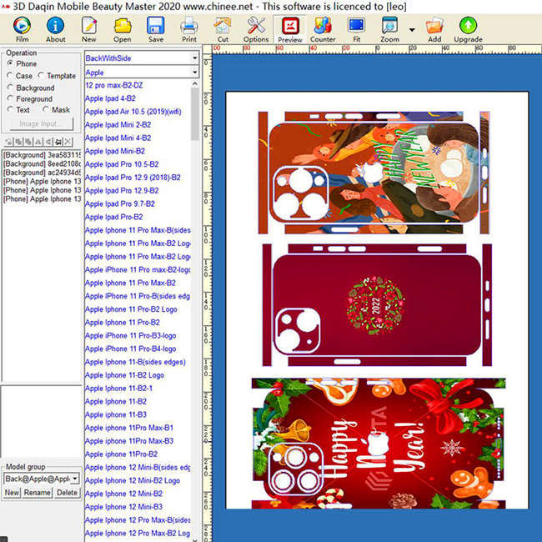Open the Options tools icon
This screenshot has width=542, height=542.
pyautogui.click(x=256, y=28)
